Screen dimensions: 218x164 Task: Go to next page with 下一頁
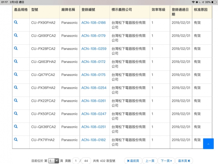coord(166,161)
